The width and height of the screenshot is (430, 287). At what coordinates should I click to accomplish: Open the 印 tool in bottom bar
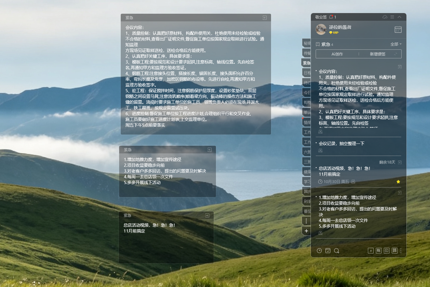click(386, 251)
